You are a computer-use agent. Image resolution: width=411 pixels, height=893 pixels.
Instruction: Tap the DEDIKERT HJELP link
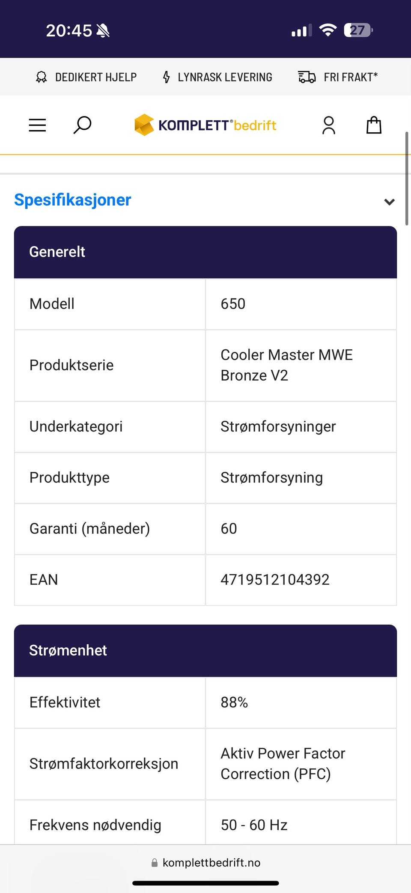pos(96,77)
